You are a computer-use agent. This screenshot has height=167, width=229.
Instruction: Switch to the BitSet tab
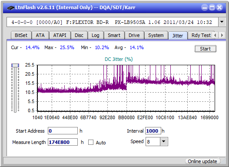pos(21,35)
